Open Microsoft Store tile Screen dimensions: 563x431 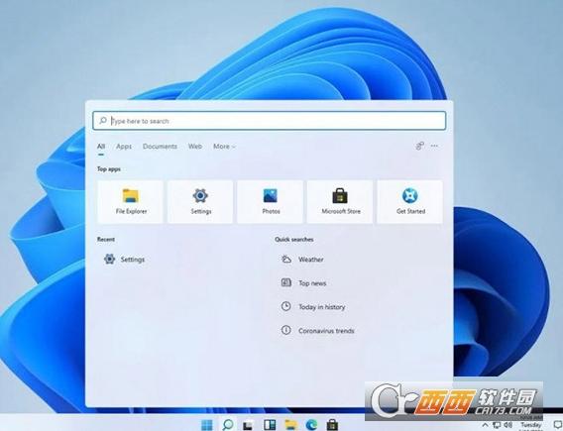[340, 202]
